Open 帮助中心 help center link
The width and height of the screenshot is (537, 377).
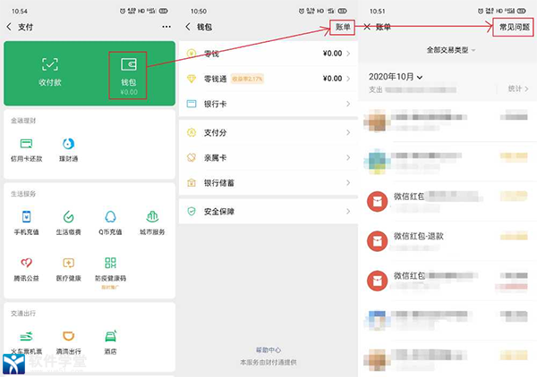[268, 350]
